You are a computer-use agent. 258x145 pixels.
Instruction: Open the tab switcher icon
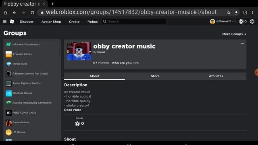coord(245,12)
